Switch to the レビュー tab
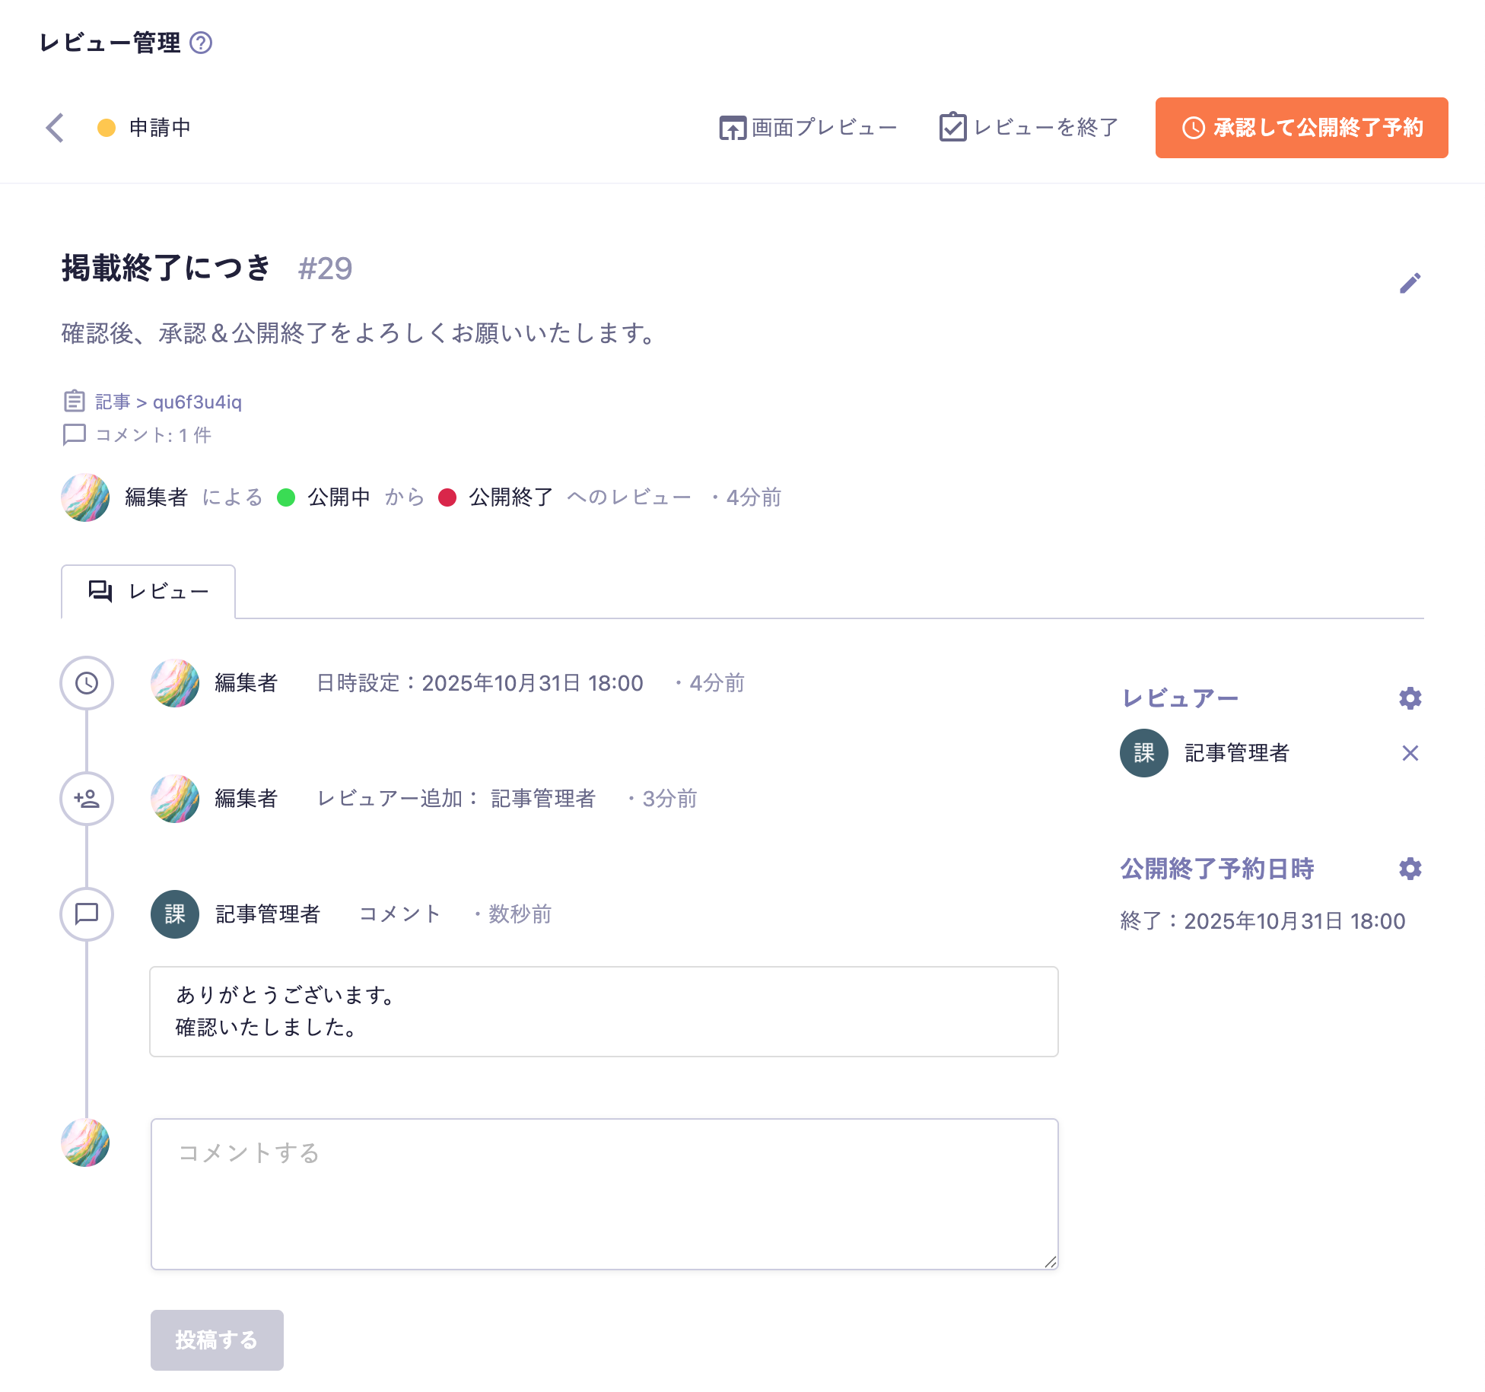The height and width of the screenshot is (1392, 1485). [148, 591]
